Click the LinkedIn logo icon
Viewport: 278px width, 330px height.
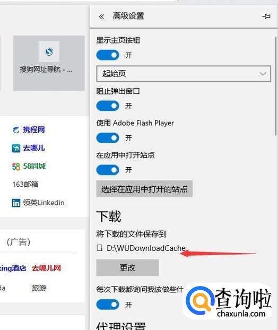[x=16, y=203]
